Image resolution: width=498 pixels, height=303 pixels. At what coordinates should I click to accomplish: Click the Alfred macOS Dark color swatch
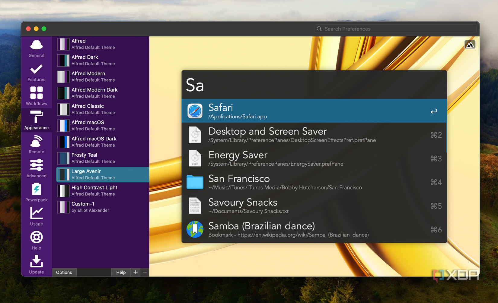click(x=63, y=142)
